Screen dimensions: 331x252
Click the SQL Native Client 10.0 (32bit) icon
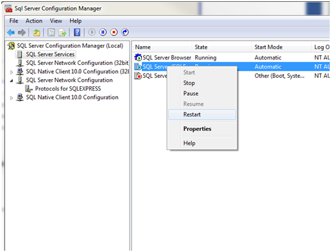tap(20, 71)
